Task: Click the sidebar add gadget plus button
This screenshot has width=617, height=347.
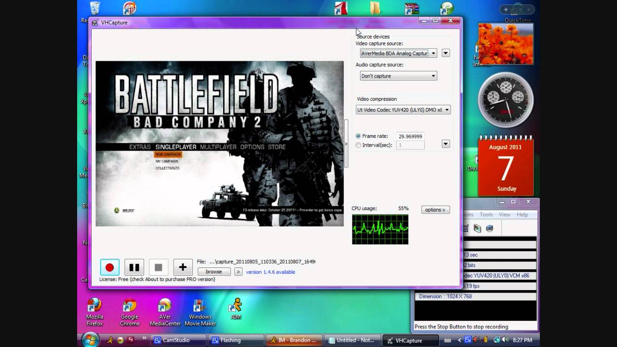Action: click(506, 10)
